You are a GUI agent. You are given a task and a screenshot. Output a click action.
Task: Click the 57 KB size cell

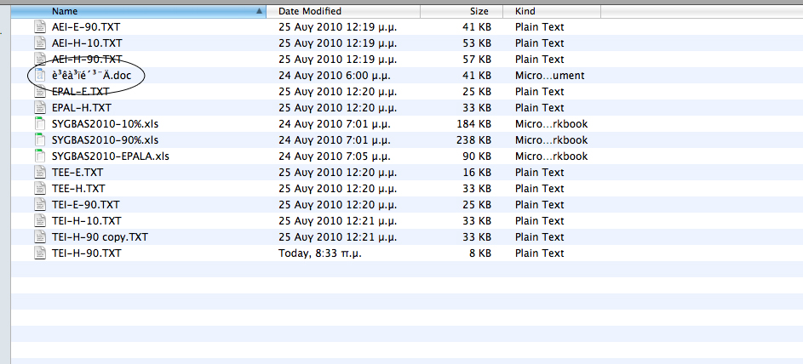(x=477, y=60)
